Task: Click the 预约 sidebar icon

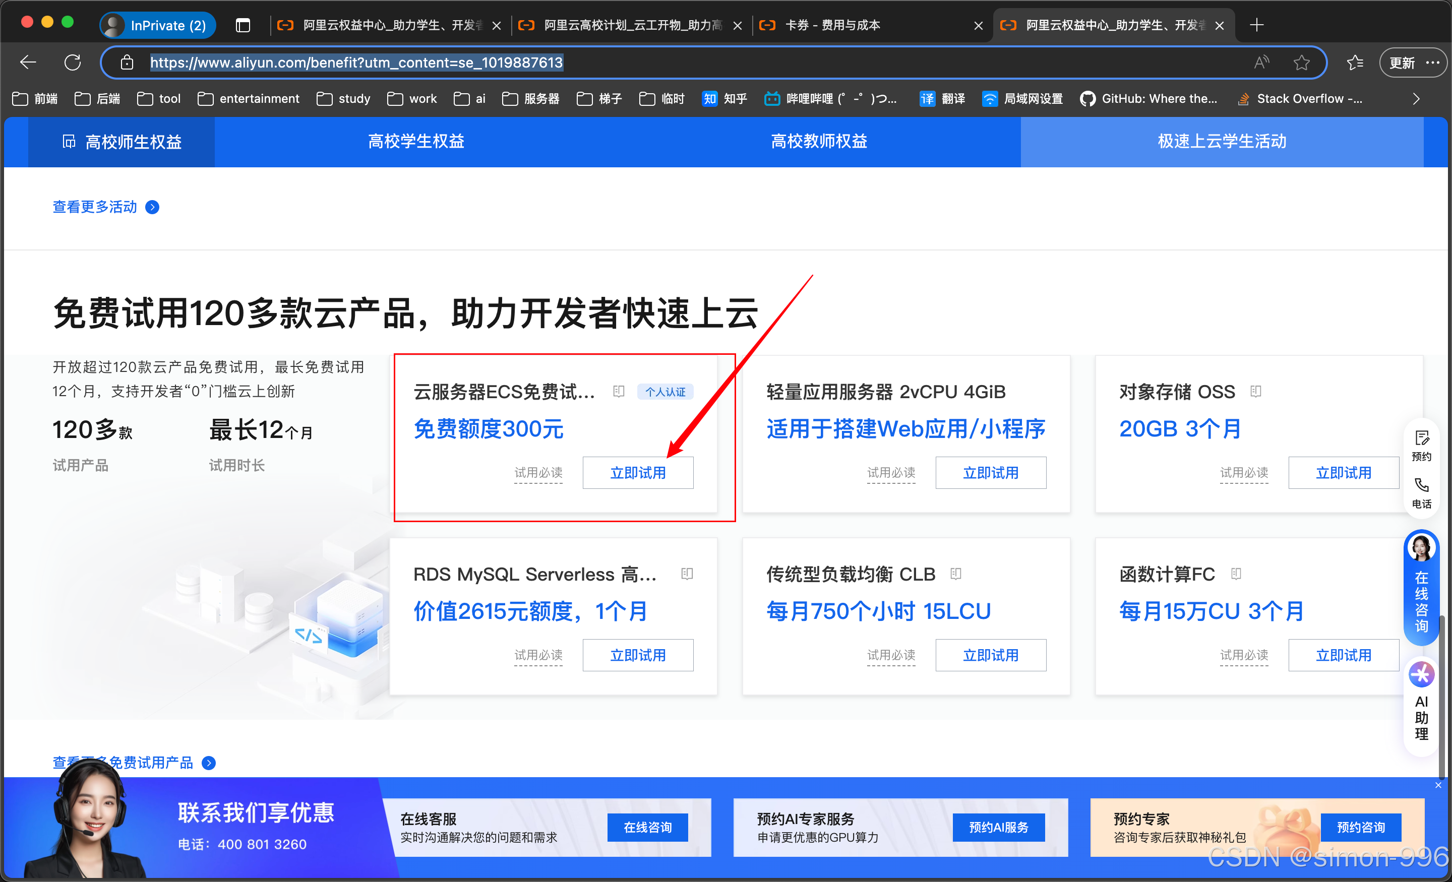Action: point(1421,446)
